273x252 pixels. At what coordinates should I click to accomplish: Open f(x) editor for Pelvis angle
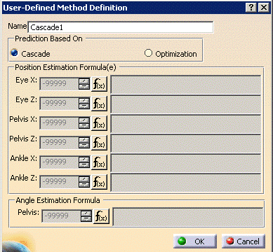tap(101, 216)
